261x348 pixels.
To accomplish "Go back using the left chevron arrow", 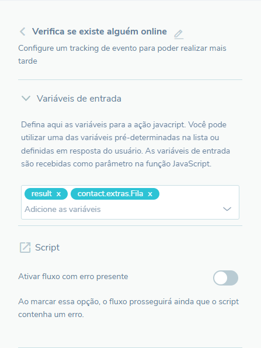I will 23,32.
